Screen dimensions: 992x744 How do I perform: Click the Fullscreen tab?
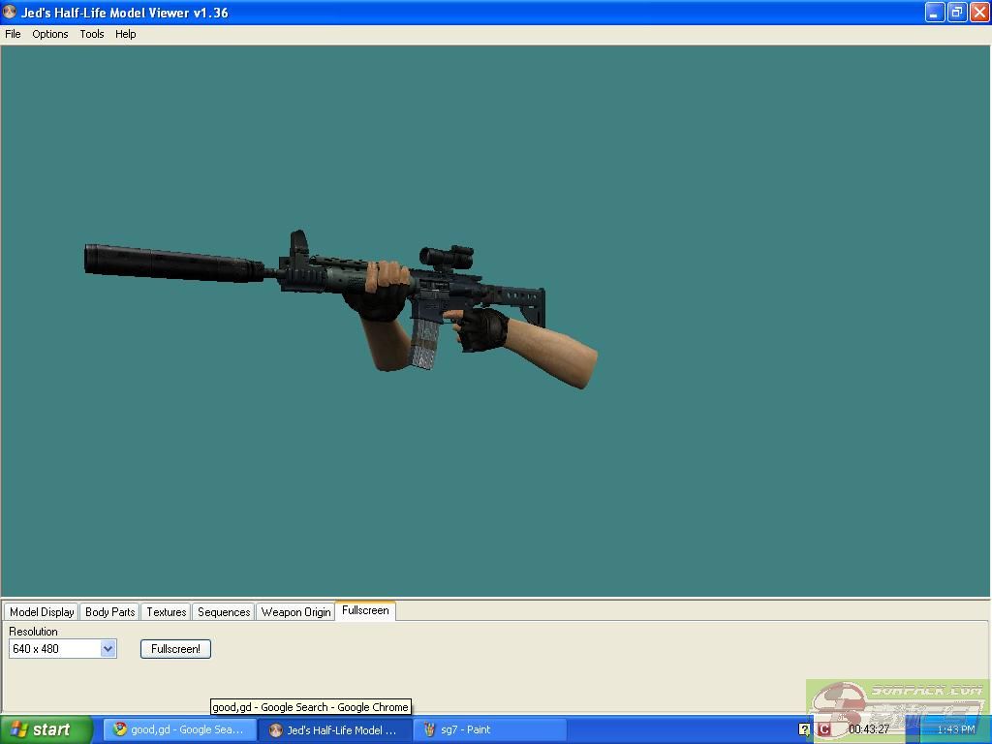point(365,610)
